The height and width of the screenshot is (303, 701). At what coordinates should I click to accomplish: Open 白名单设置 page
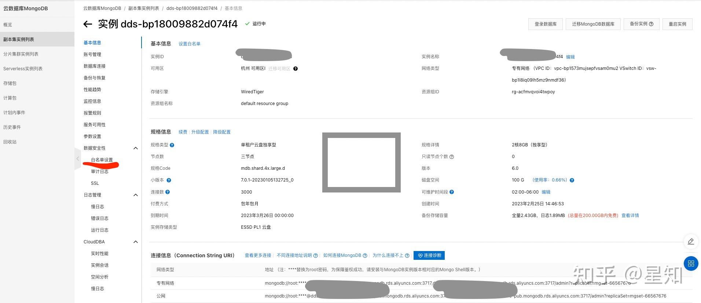point(102,160)
